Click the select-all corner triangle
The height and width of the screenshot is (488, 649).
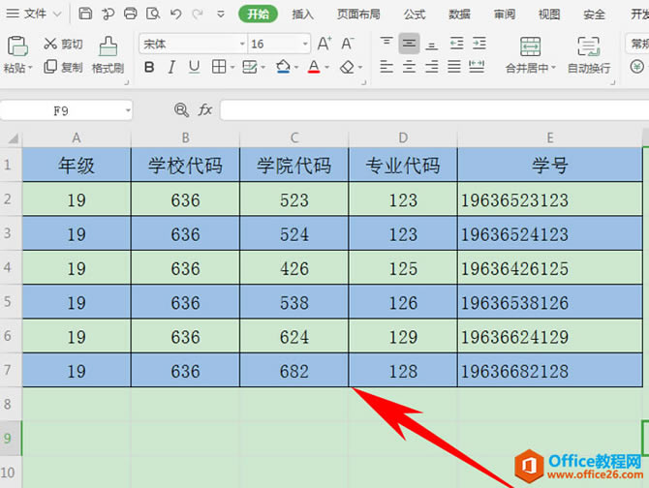[x=13, y=138]
